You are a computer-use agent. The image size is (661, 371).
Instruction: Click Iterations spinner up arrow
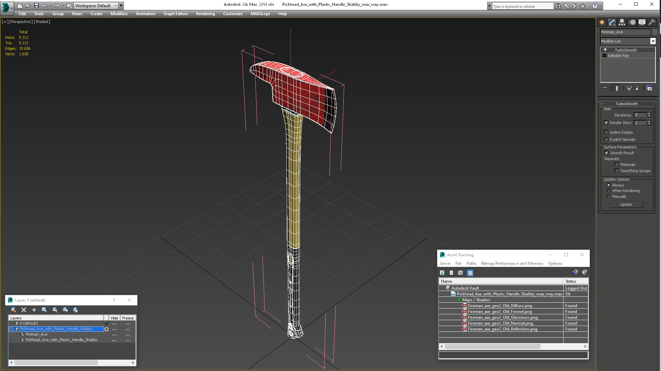pos(649,114)
